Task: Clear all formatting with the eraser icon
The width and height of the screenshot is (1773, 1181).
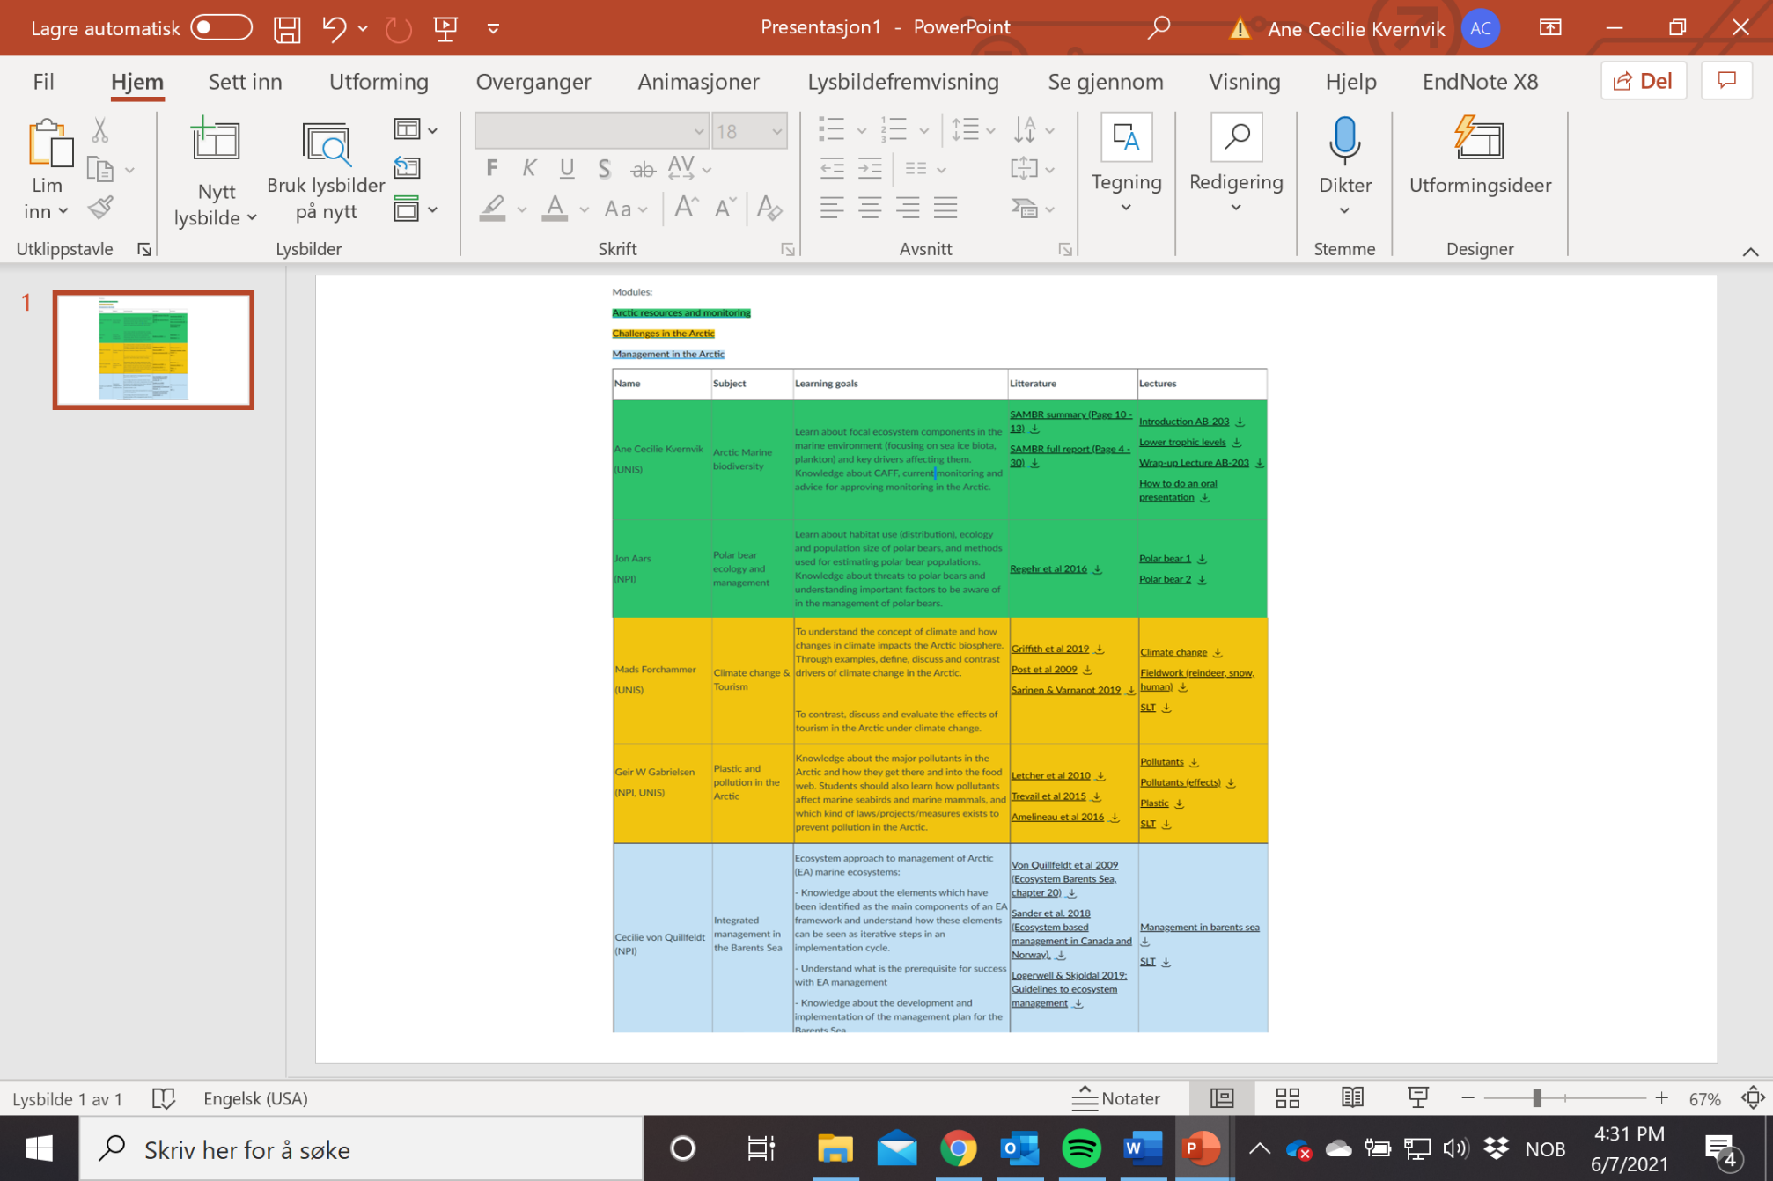Action: coord(769,209)
